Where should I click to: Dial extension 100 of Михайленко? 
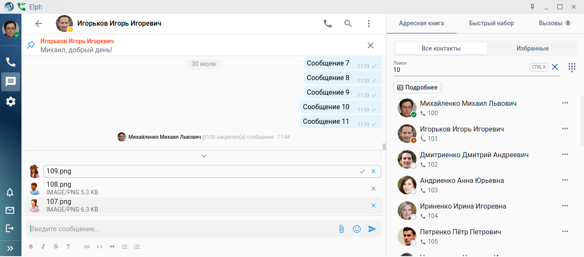pos(429,113)
